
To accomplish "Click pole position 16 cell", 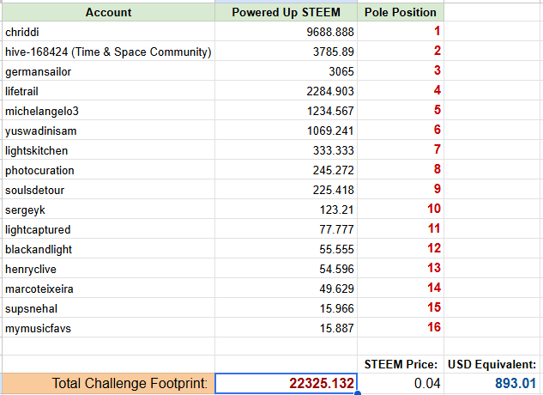I will point(401,328).
